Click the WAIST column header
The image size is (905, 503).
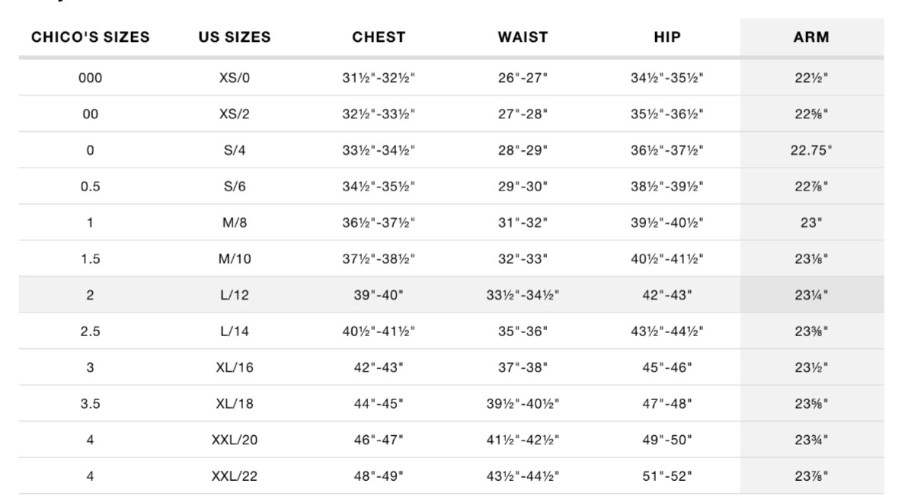pos(523,37)
